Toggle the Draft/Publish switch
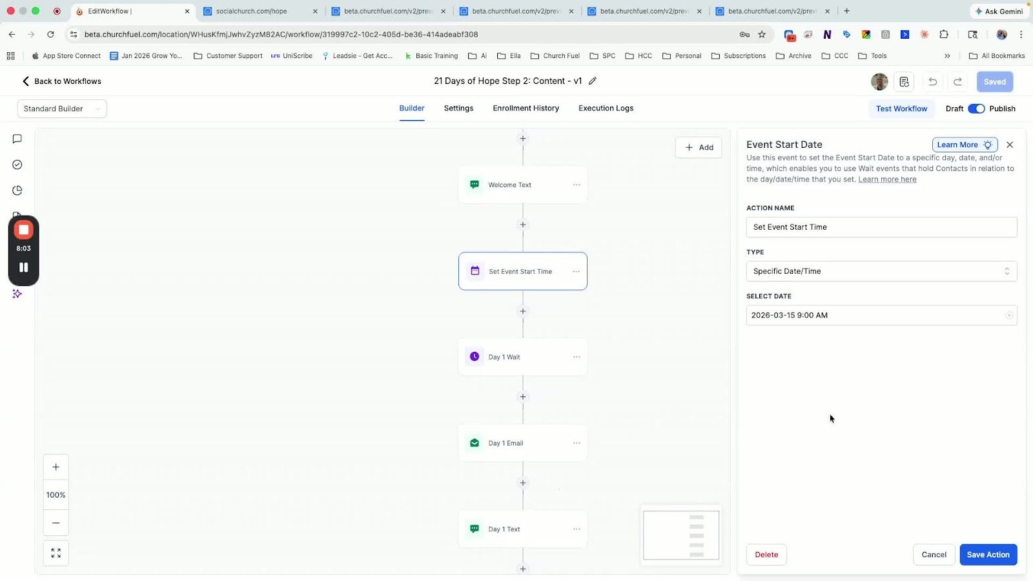Viewport: 1033px width, 581px height. tap(976, 108)
